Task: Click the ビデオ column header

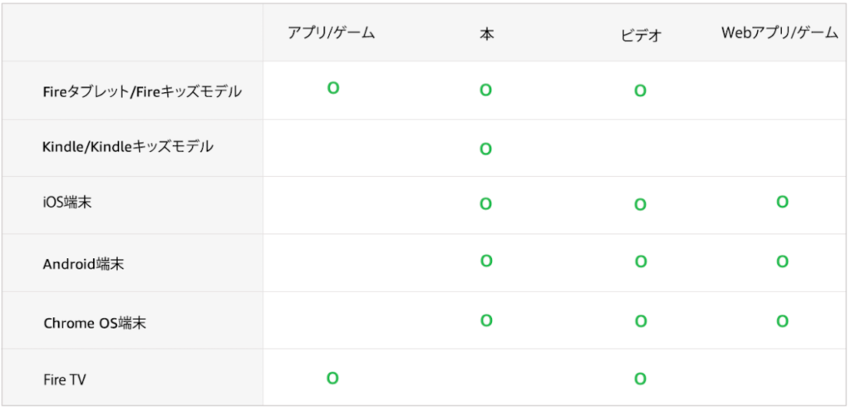Action: coord(641,35)
